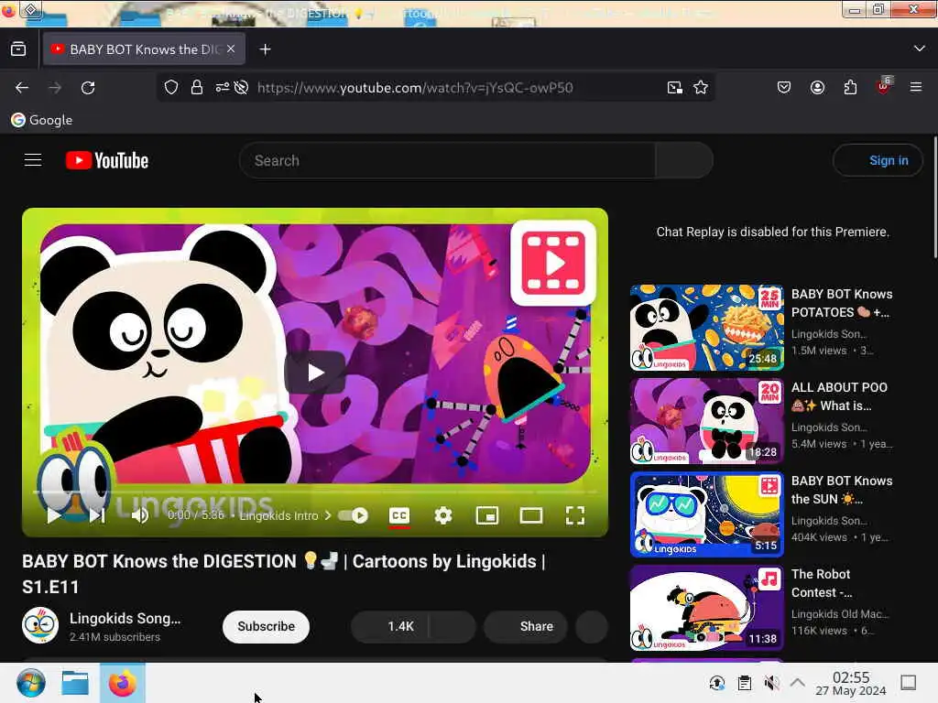Click Firefox icon in taskbar
Viewport: 938px width, 703px height.
pos(122,683)
